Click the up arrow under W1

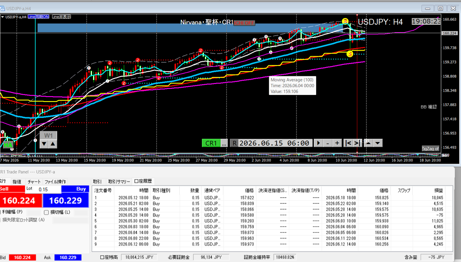point(53,144)
